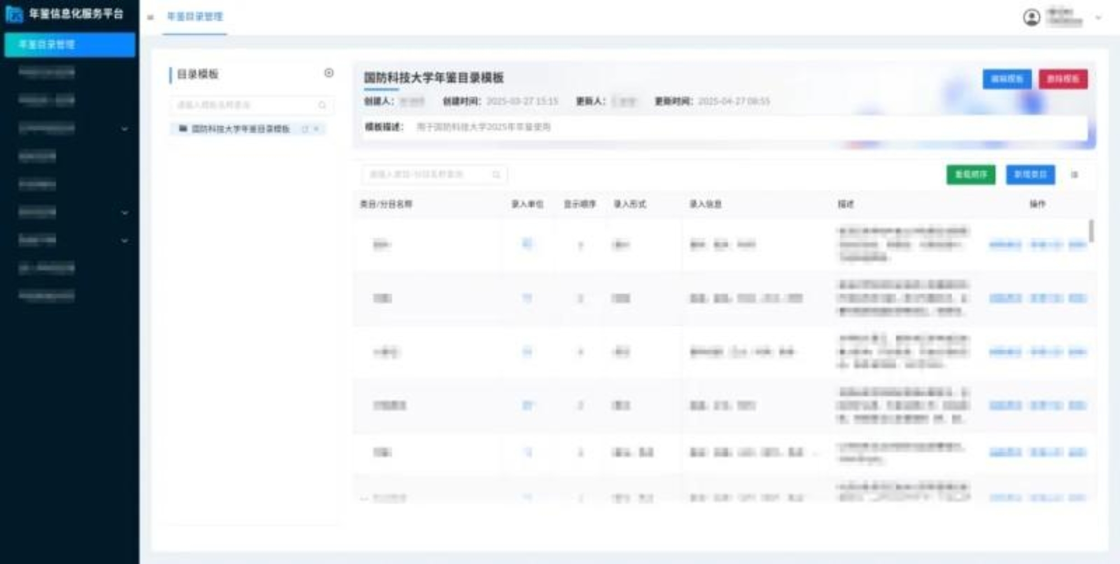Click the table's vertical scrollbar thumb
The image size is (1120, 564).
click(1091, 231)
